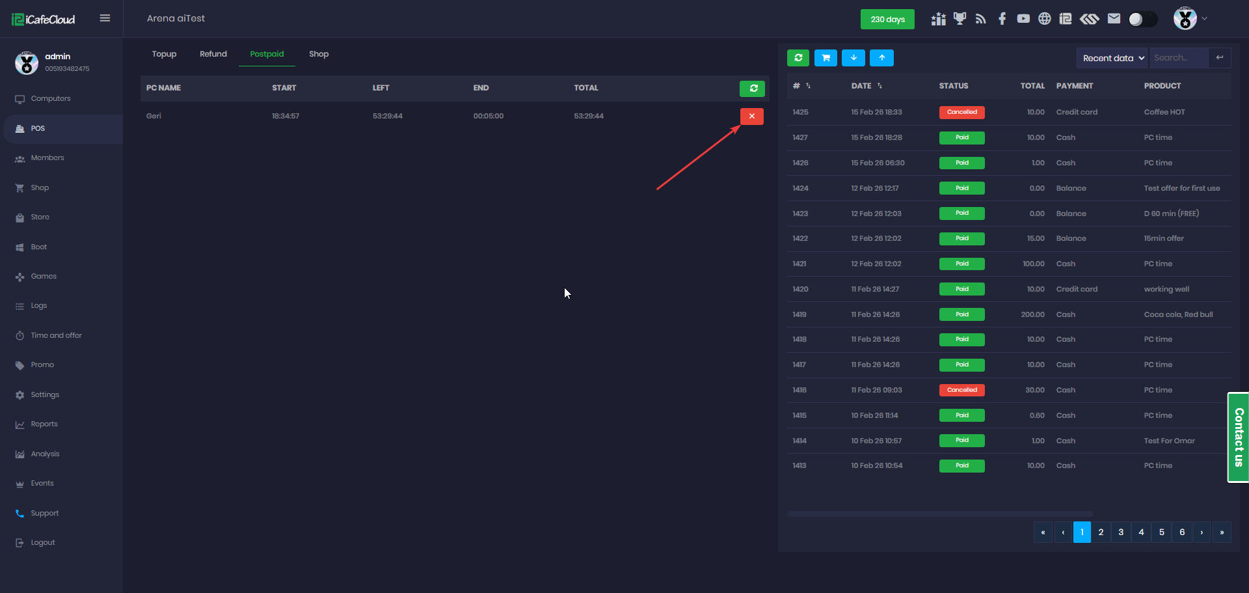Toggle sorting on the # column
This screenshot has height=593, width=1249.
(x=807, y=85)
